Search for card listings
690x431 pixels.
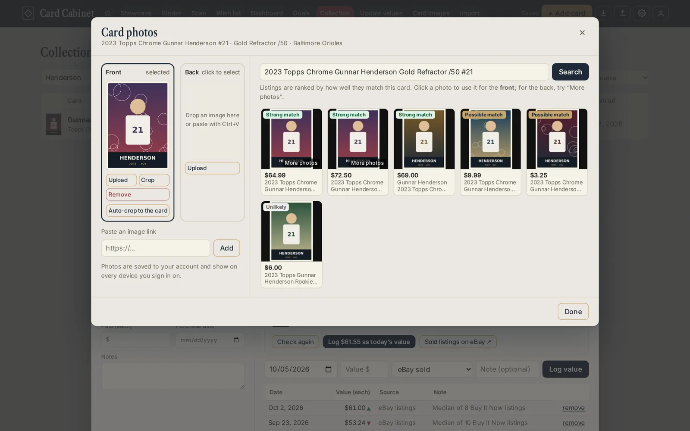click(x=570, y=72)
